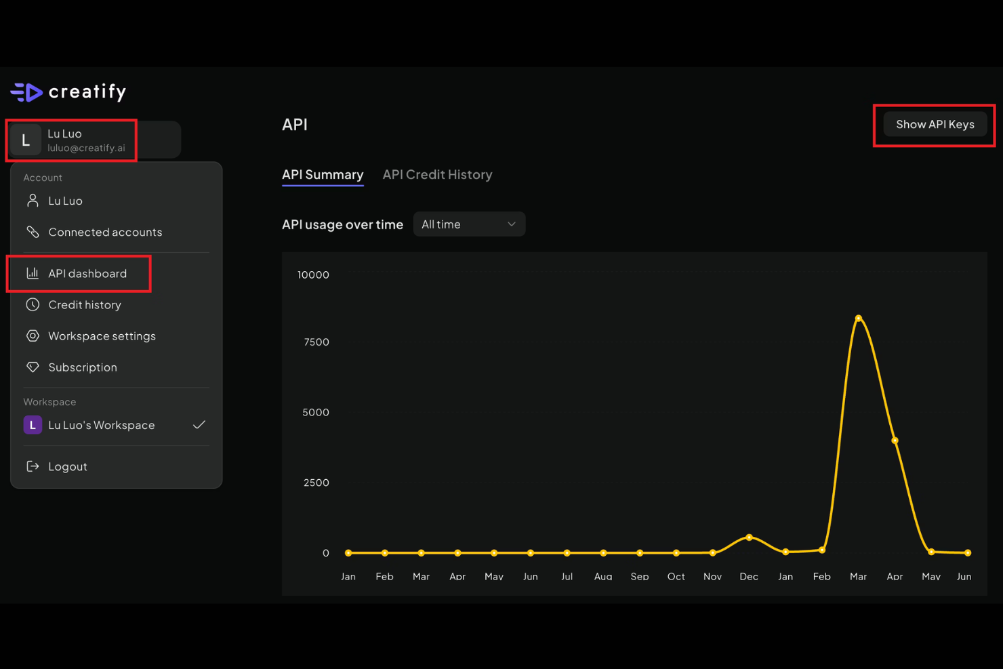The height and width of the screenshot is (669, 1003).
Task: Open the Credit history menu entry
Action: [85, 305]
